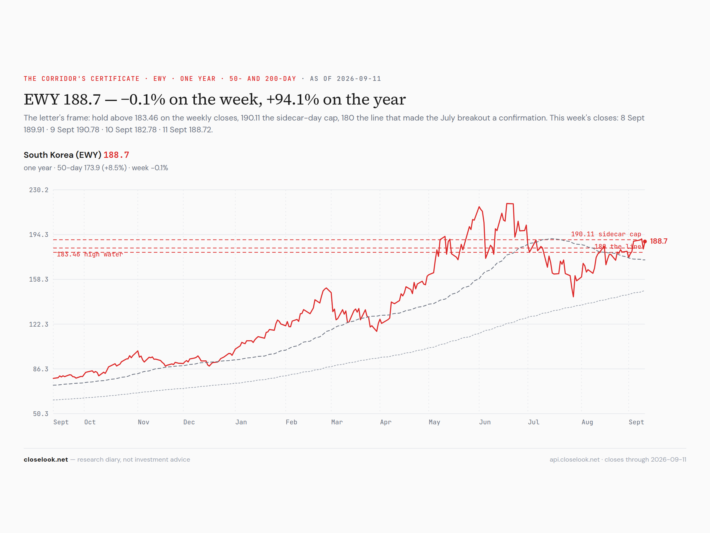
Task: Select the 190.11 sidecar cap label
Action: [x=606, y=234]
